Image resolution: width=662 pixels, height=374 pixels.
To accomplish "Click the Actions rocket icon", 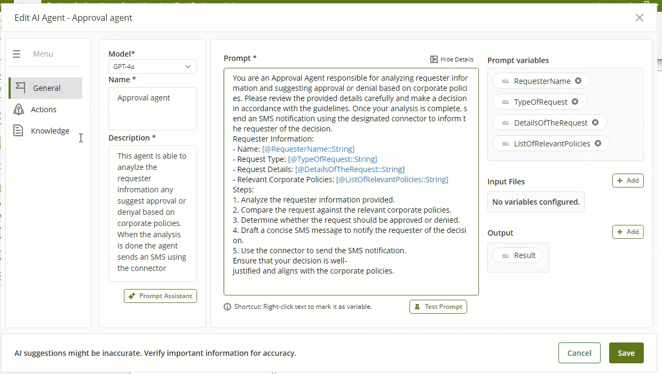I will pos(19,110).
